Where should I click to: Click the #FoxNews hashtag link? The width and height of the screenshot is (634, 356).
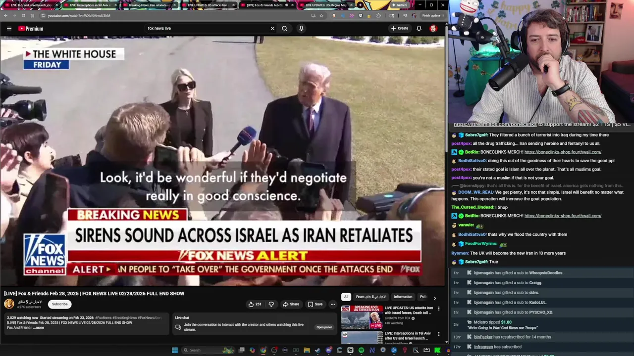coord(103,318)
